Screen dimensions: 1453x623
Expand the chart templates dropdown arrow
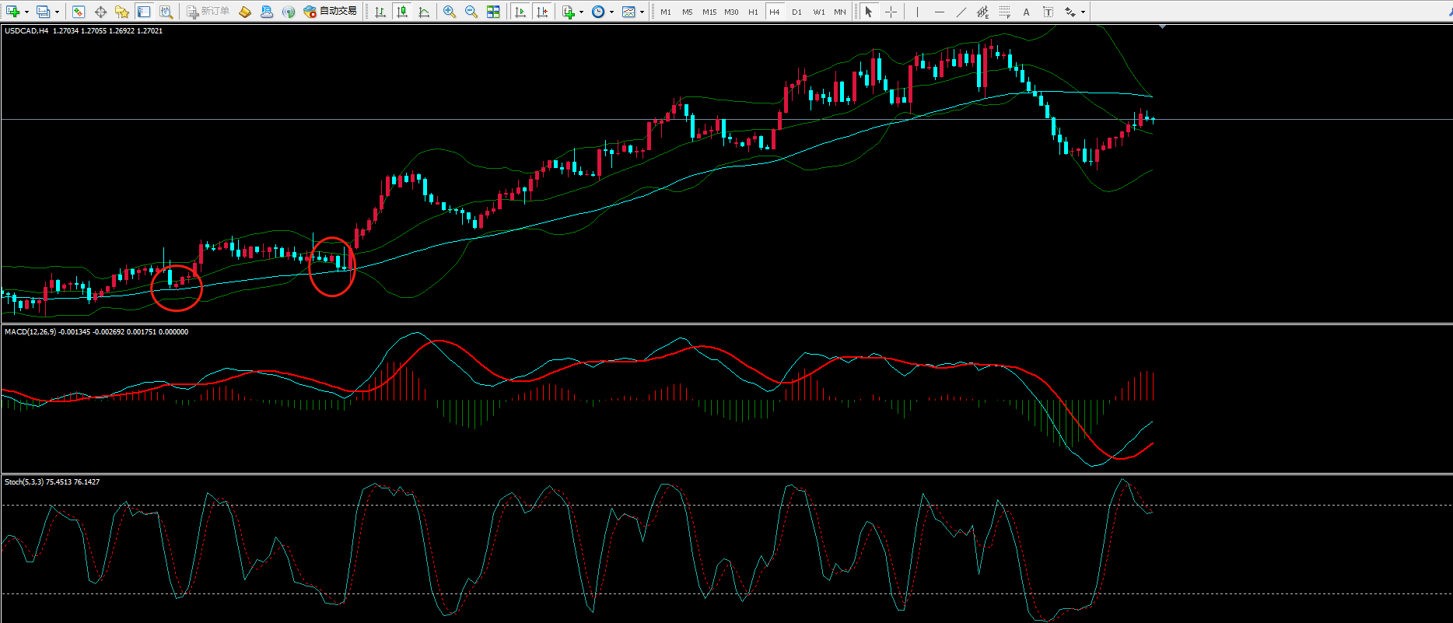tap(642, 12)
